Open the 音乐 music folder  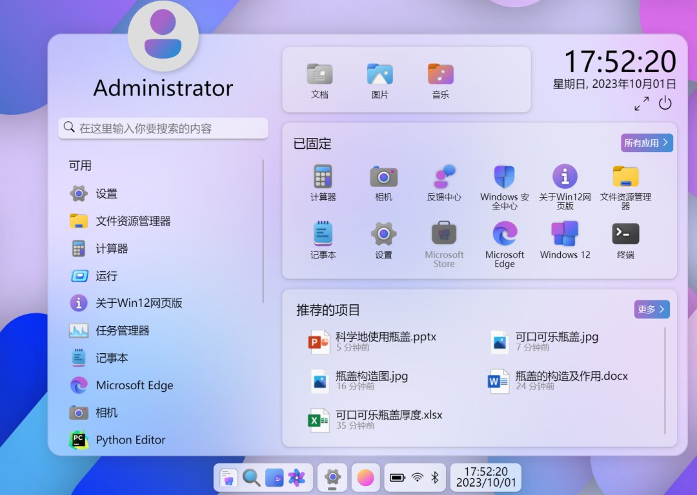(x=440, y=81)
